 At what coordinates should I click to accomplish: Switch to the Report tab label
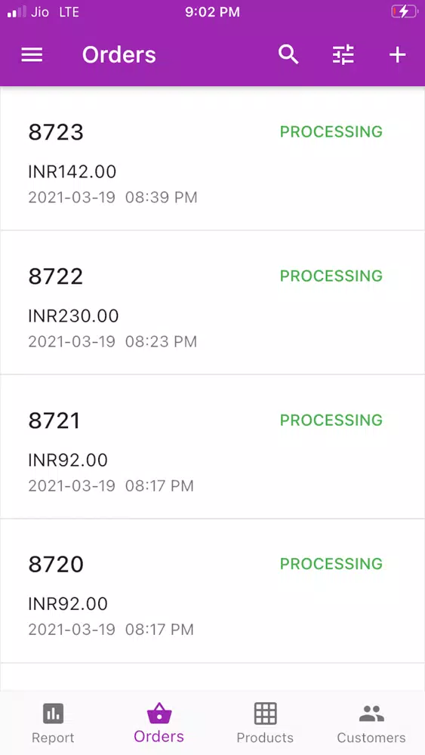pyautogui.click(x=53, y=738)
